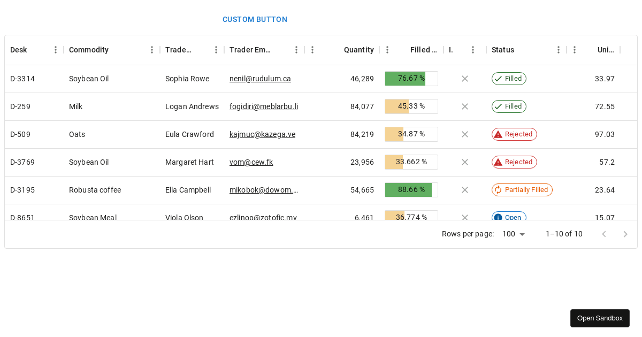The width and height of the screenshot is (642, 337).
Task: Click the 88.66 % filled progress bar
Action: click(x=411, y=190)
